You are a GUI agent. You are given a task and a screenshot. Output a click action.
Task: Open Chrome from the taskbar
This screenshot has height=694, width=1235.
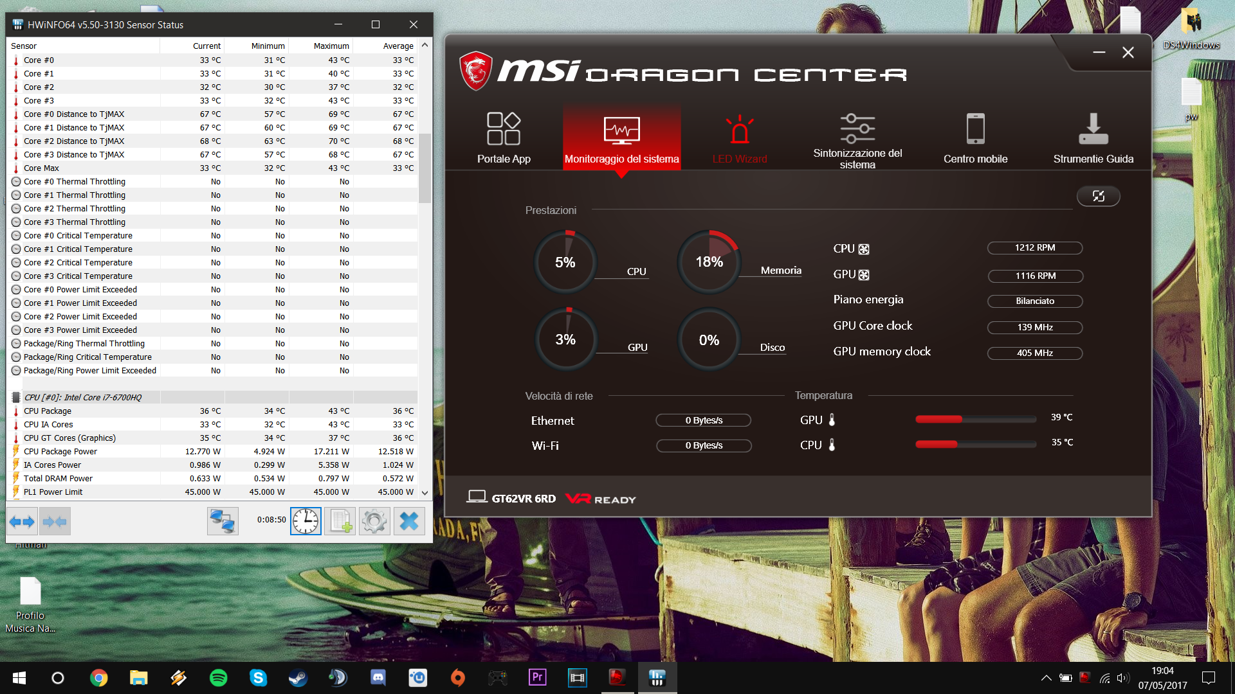tap(98, 677)
